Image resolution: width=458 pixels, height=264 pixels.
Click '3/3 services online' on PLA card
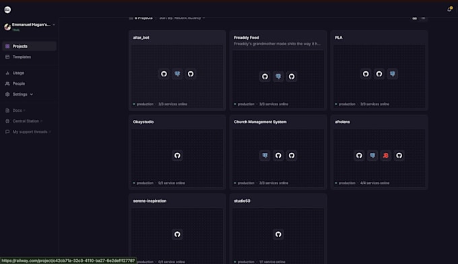point(374,104)
